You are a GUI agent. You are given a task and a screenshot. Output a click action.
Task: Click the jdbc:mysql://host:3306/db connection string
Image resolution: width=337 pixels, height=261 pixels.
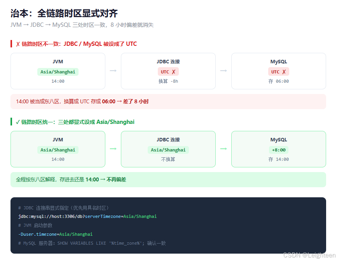tap(87, 217)
